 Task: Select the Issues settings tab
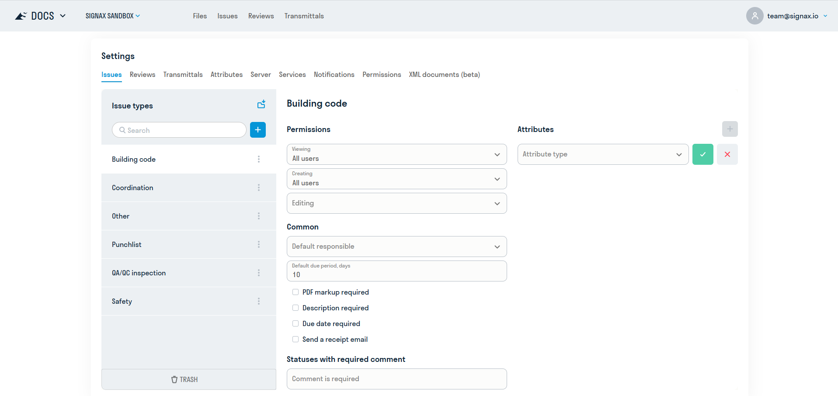click(111, 75)
